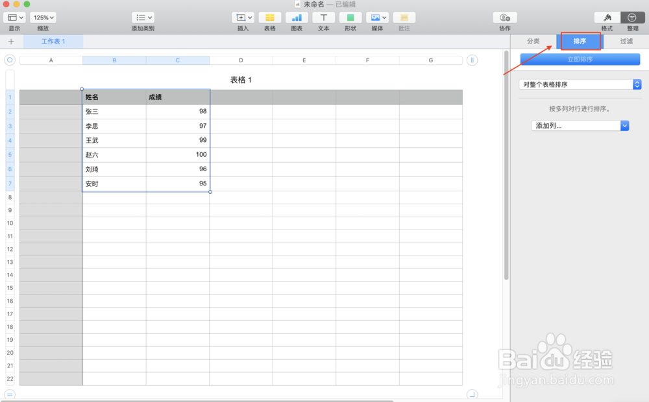Select column E header
Viewport: 649px width, 402px height.
tap(304, 60)
